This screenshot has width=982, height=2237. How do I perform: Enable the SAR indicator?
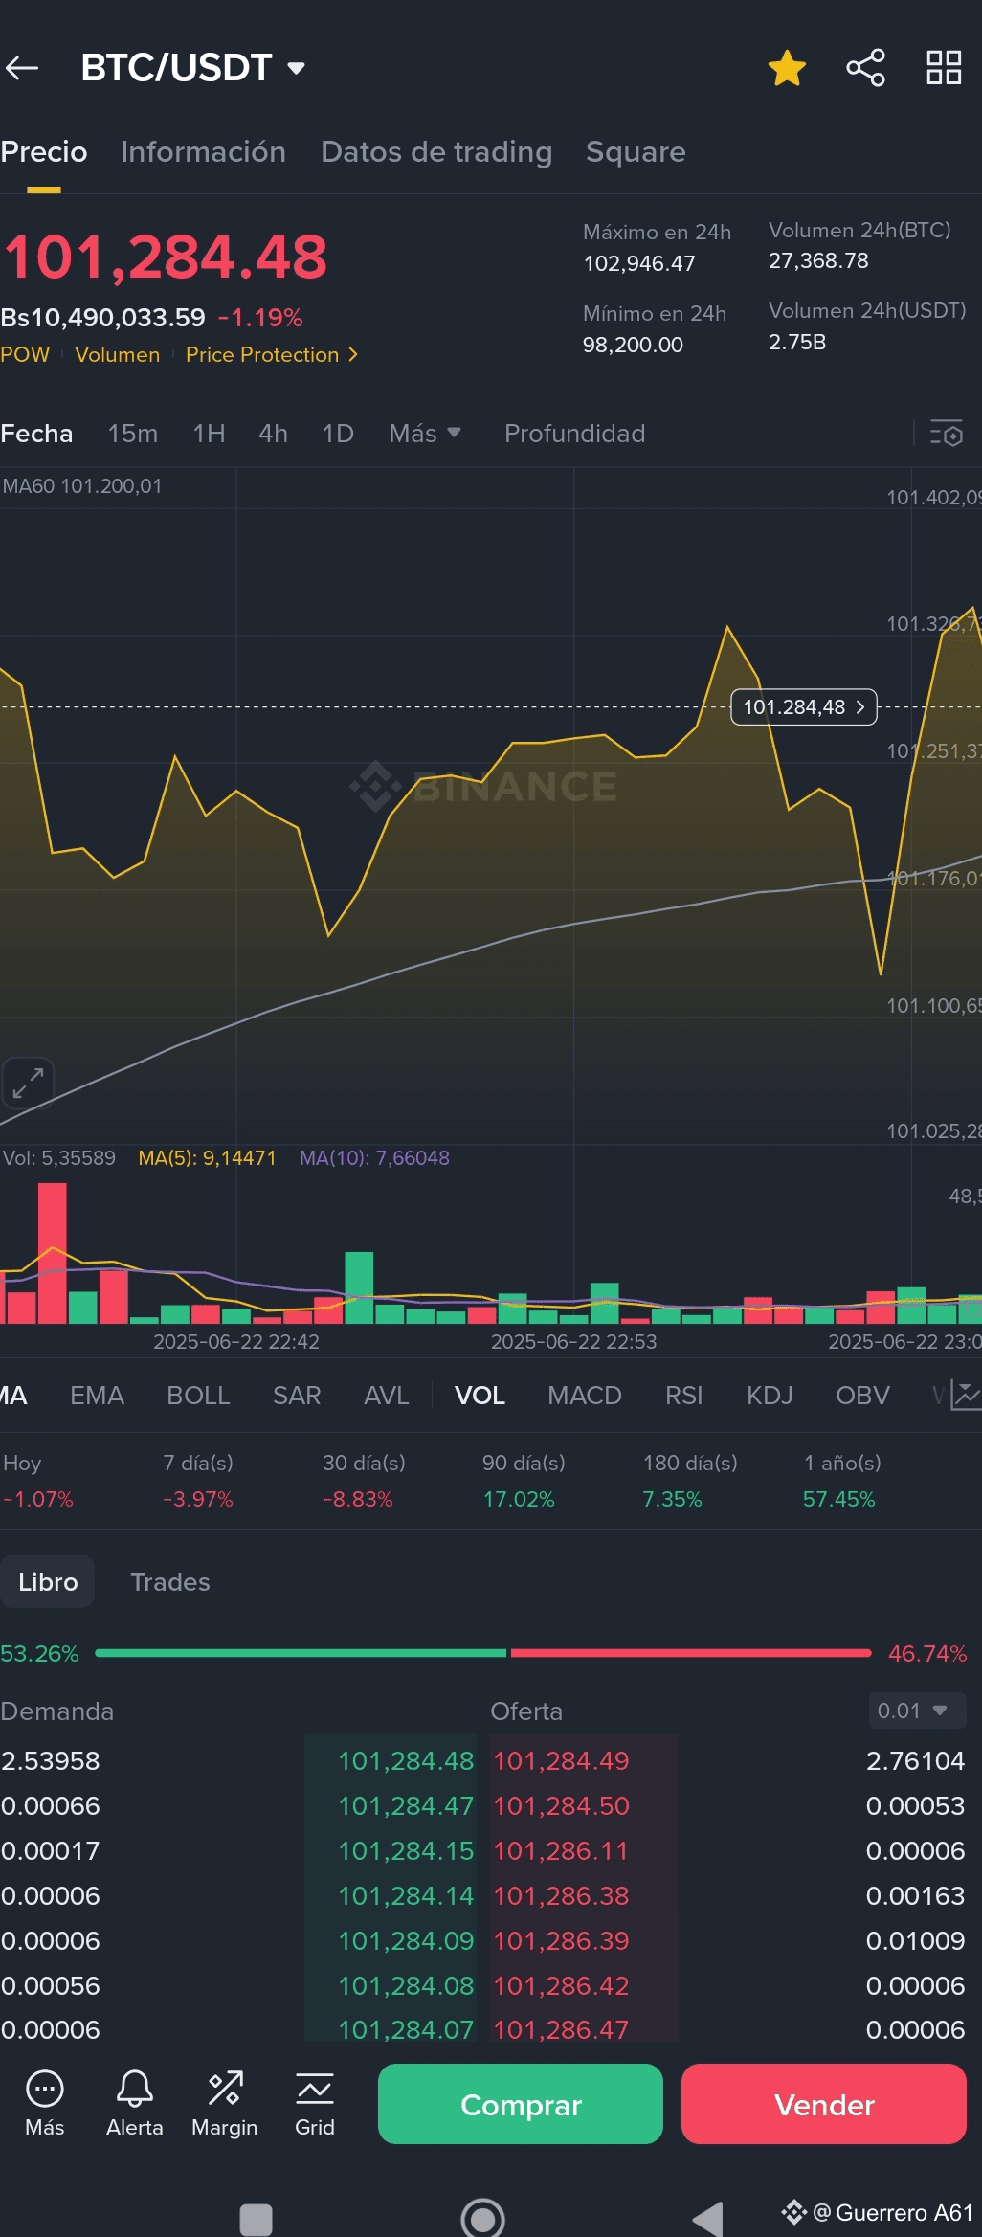click(x=297, y=1396)
